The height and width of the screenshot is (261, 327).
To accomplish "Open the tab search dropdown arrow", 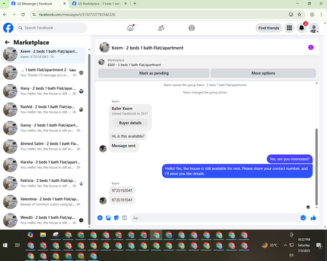I will coord(4,3).
